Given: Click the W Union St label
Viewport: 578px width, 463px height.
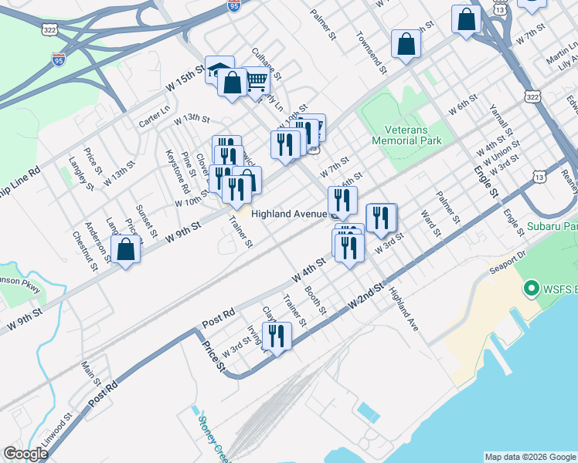Looking at the screenshot, I should (501, 153).
